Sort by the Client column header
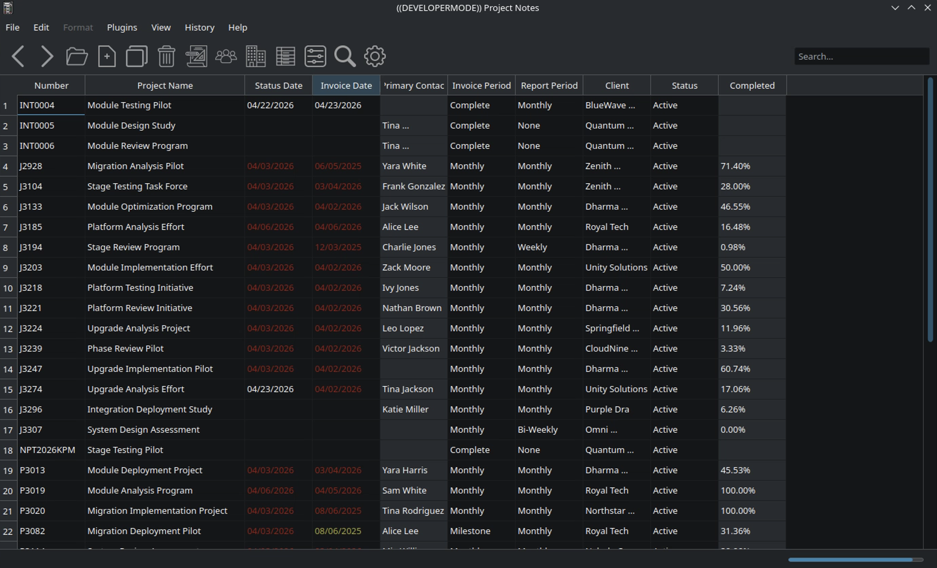 pyautogui.click(x=617, y=86)
